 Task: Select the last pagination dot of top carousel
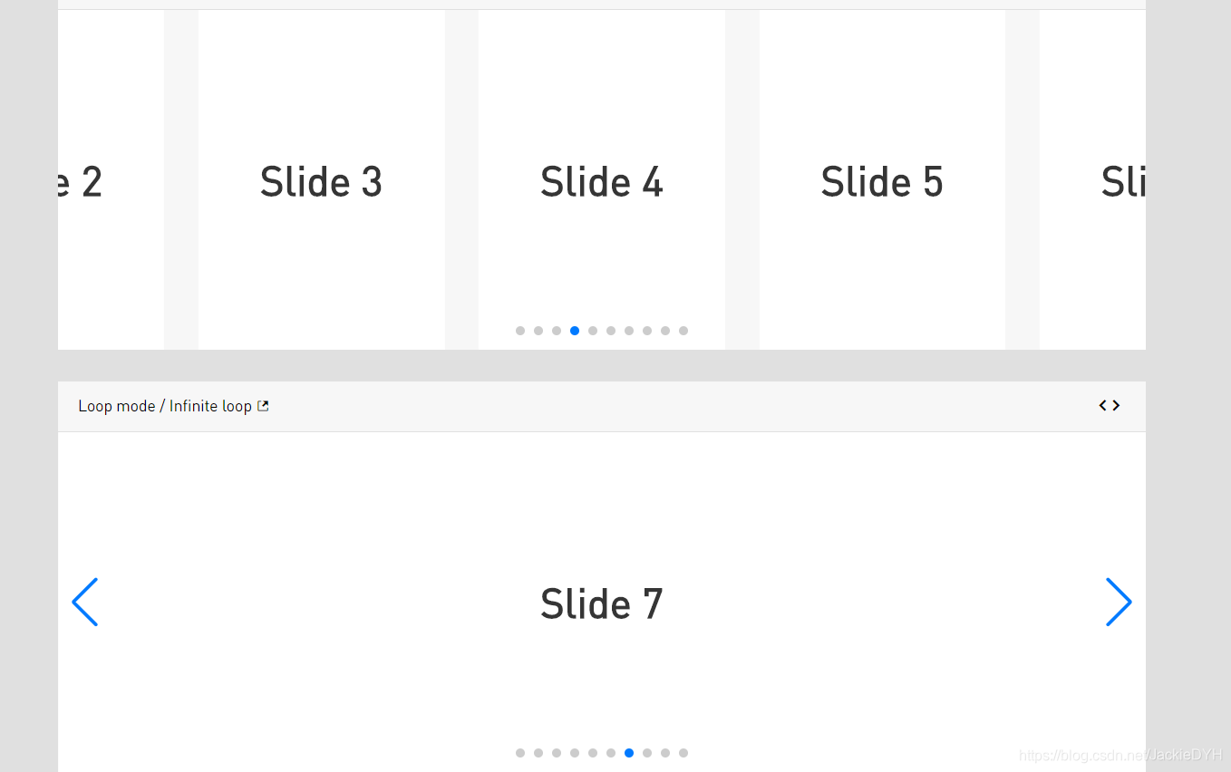tap(683, 331)
